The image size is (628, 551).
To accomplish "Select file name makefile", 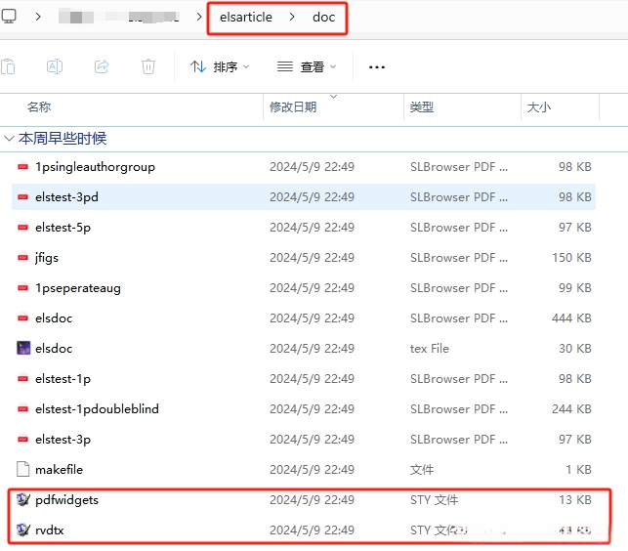I will point(59,469).
